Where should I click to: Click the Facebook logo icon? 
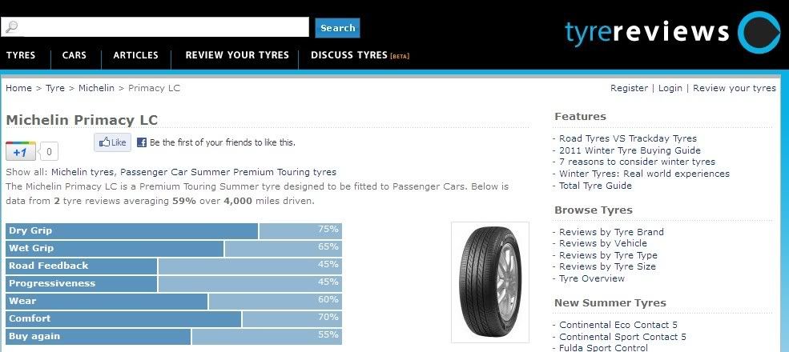(x=142, y=142)
